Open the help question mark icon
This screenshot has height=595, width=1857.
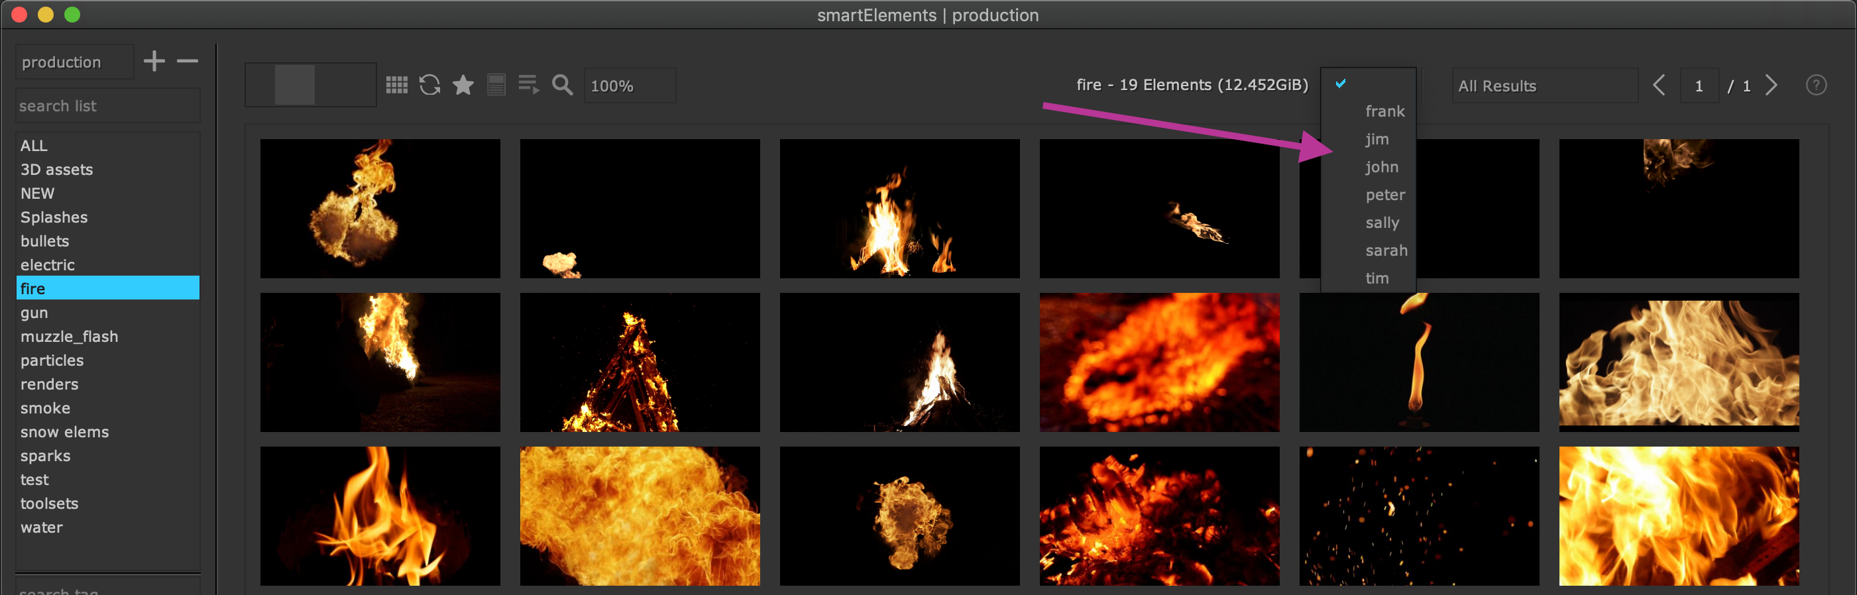click(x=1815, y=85)
